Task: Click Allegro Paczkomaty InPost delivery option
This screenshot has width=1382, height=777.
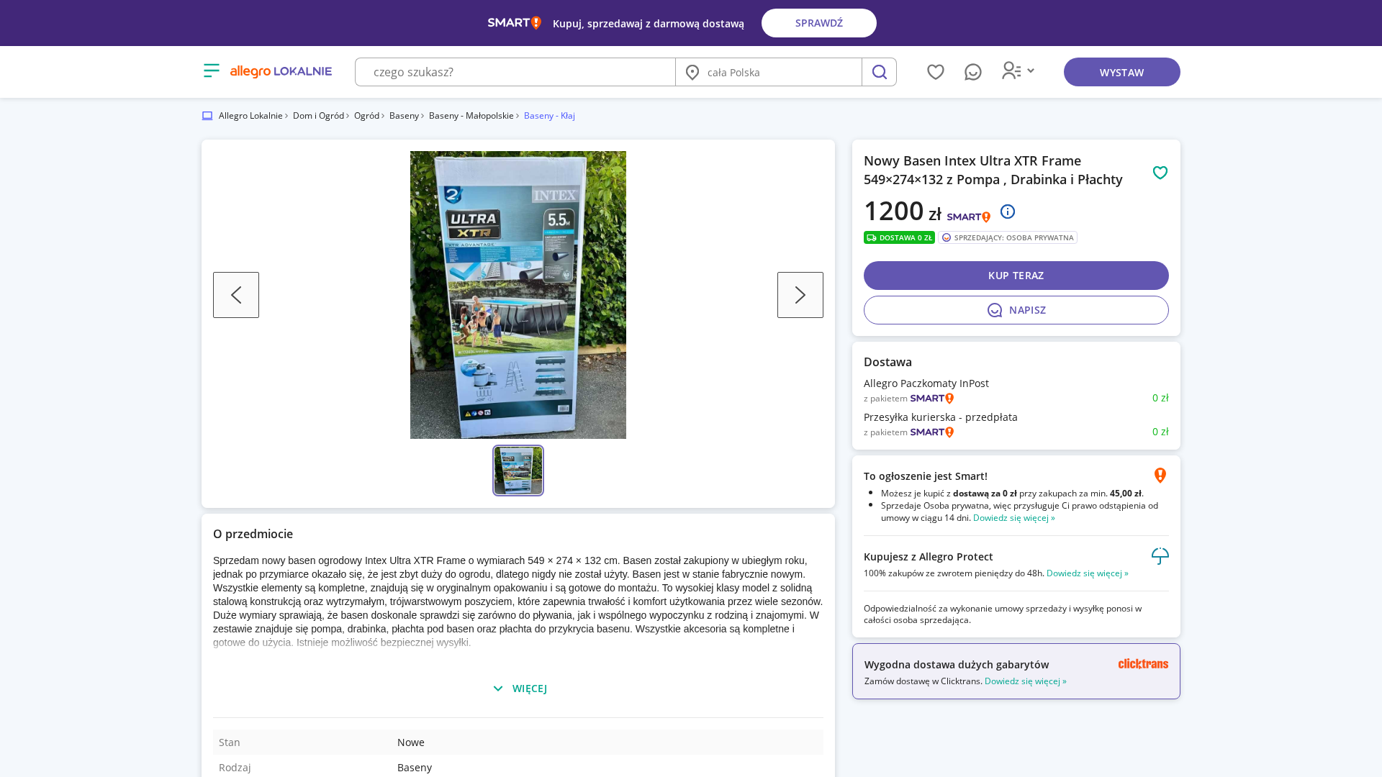Action: [926, 383]
